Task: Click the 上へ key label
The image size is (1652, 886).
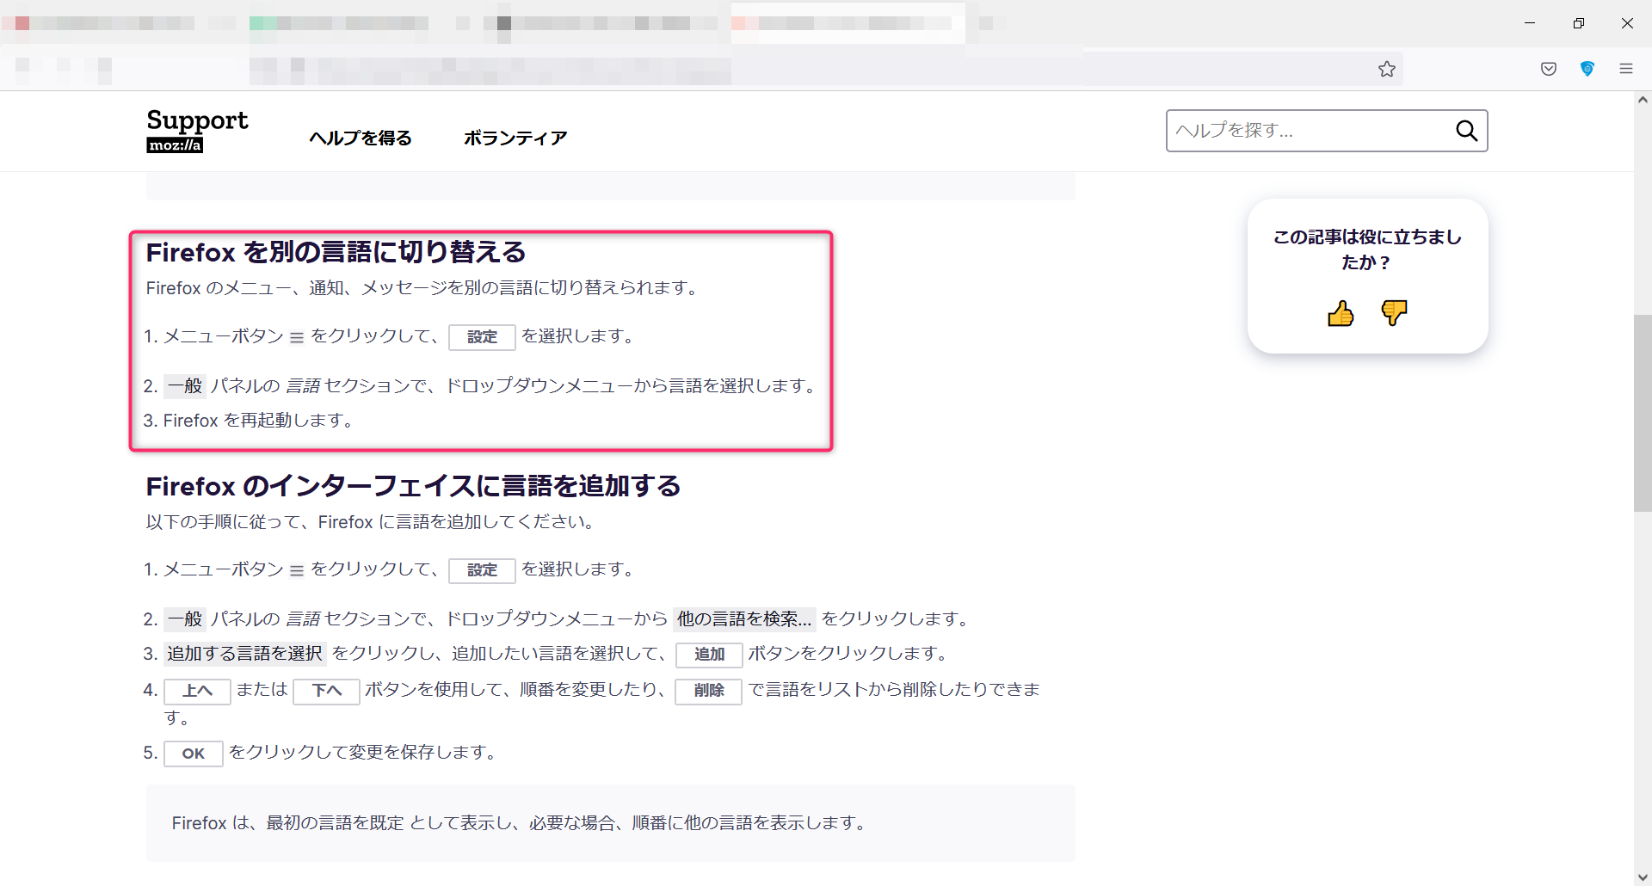Action: [x=197, y=691]
